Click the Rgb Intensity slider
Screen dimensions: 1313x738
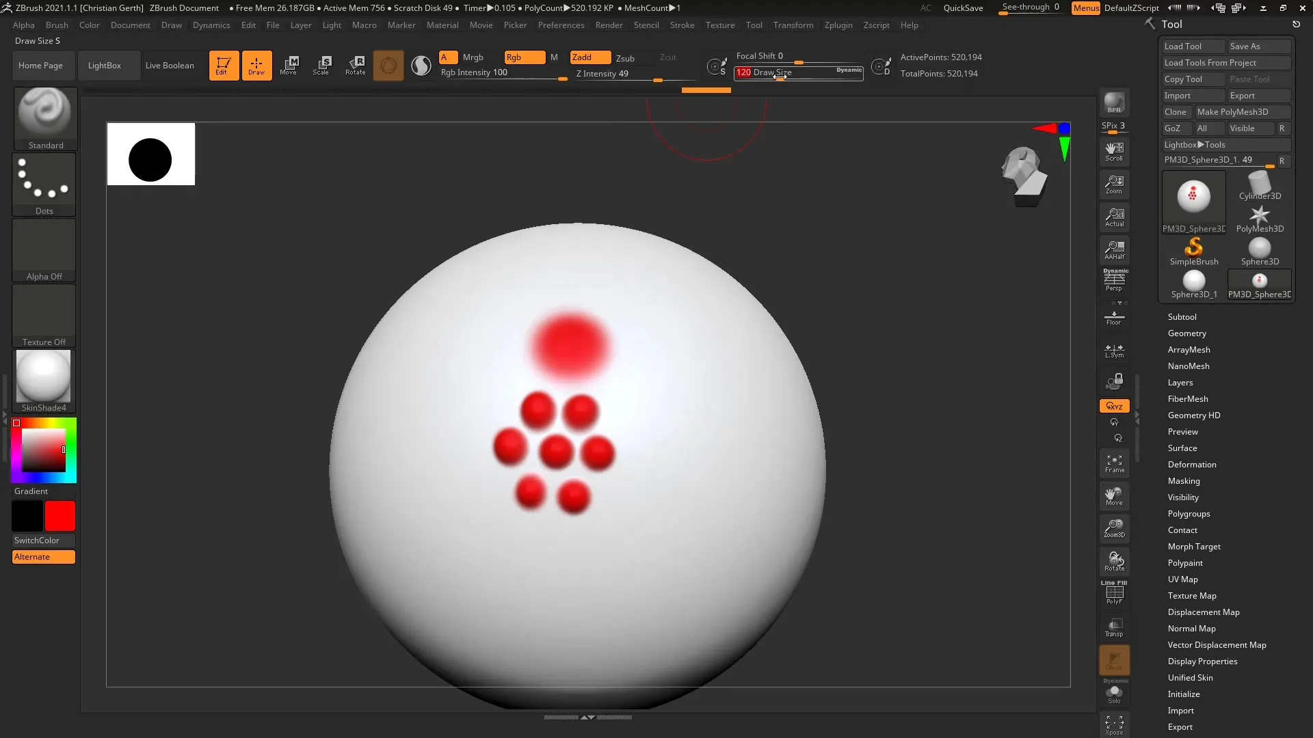(503, 74)
